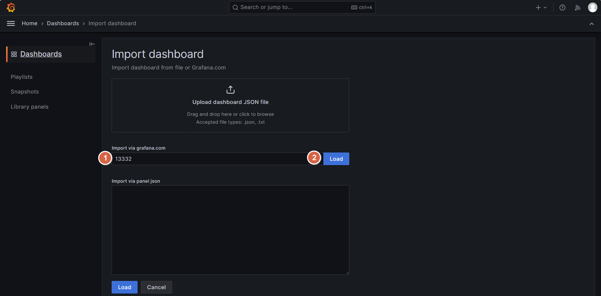Focus the Import via panel json textarea
601x296 pixels.
point(230,230)
